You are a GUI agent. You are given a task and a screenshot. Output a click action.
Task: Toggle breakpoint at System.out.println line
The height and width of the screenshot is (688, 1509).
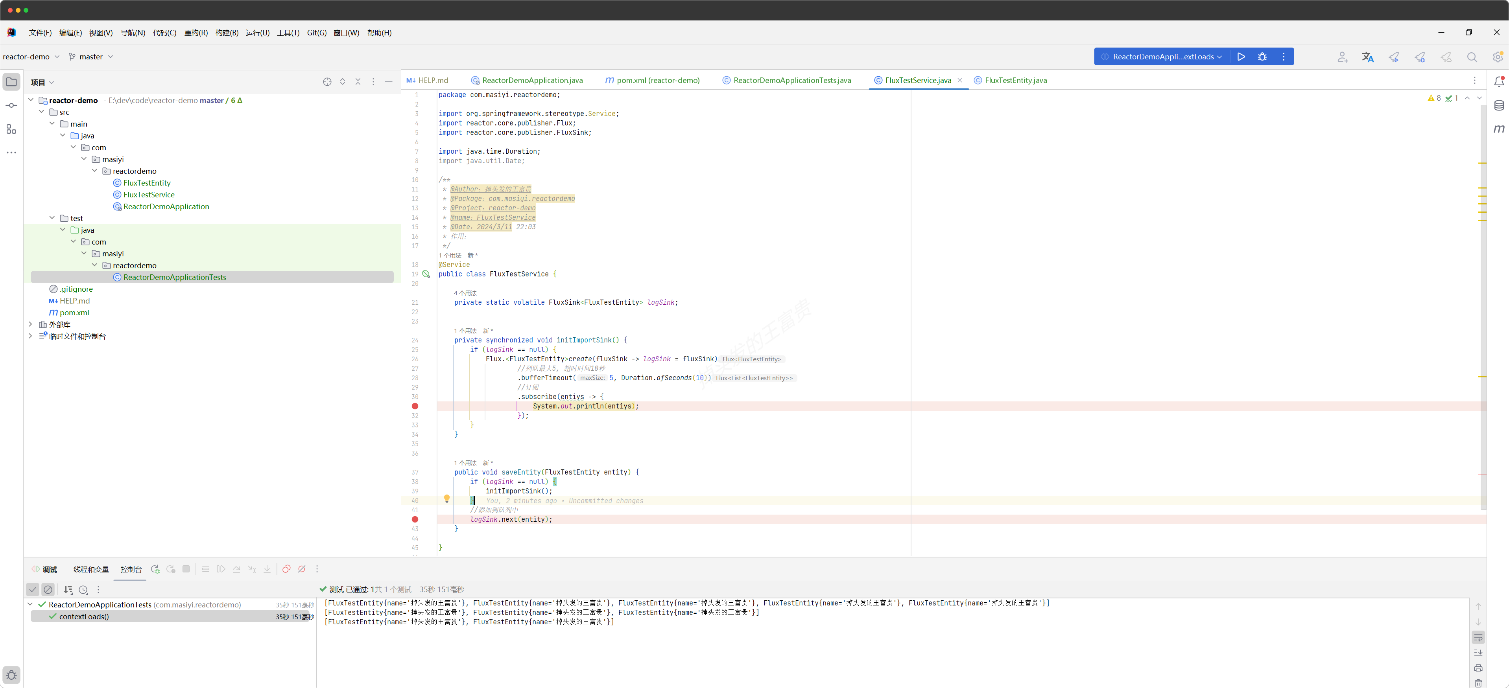(x=415, y=407)
